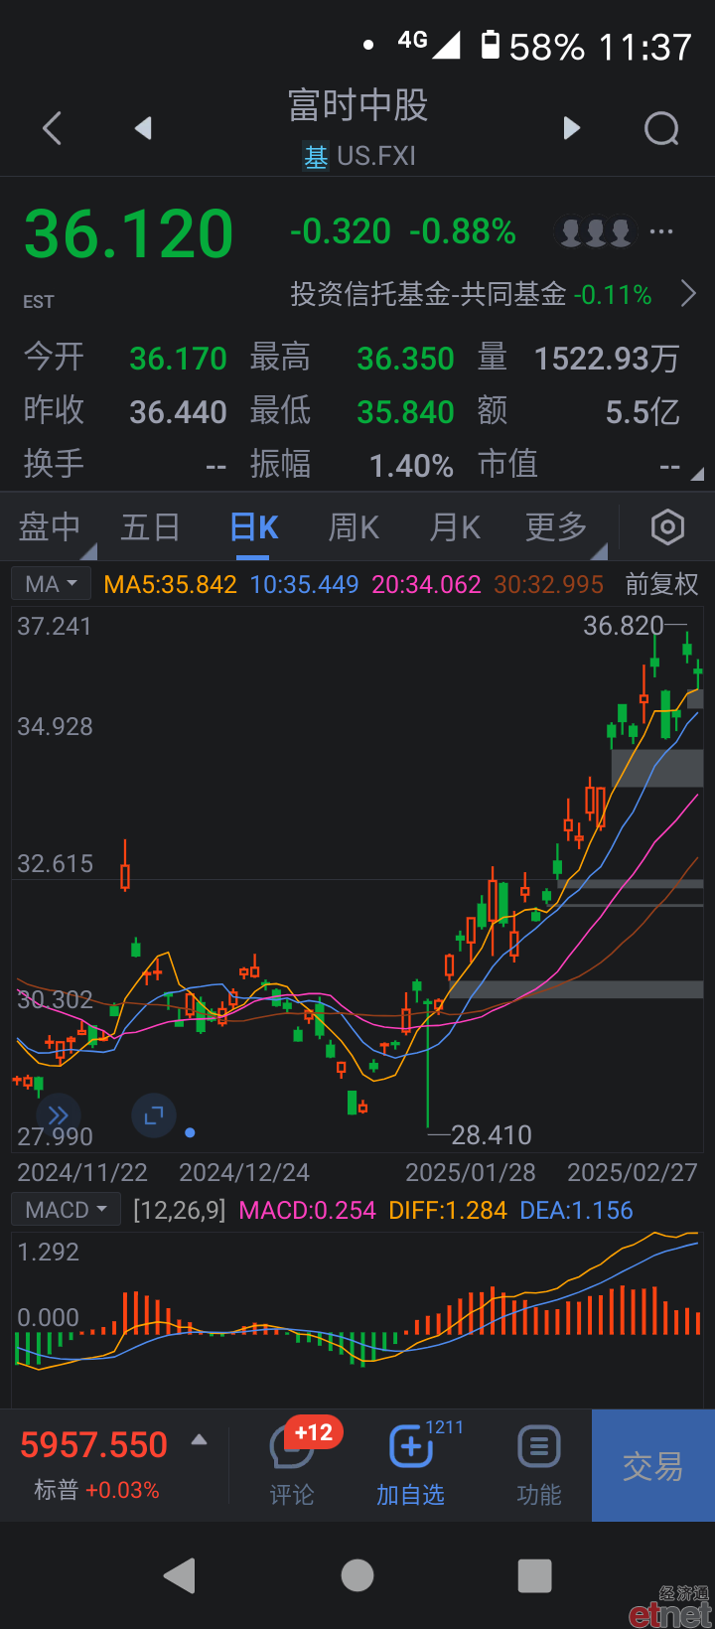The height and width of the screenshot is (1629, 715).
Task: Toggle 前复权 price adjustment setting
Action: pos(662,584)
